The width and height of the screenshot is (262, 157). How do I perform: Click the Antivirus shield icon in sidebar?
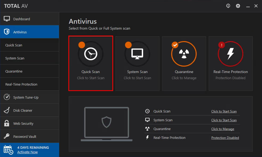pos(7,32)
